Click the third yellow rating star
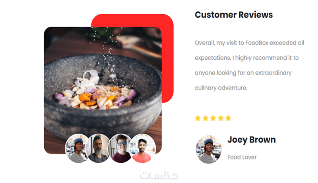Viewport: 318px width, 183px height. click(x=213, y=118)
